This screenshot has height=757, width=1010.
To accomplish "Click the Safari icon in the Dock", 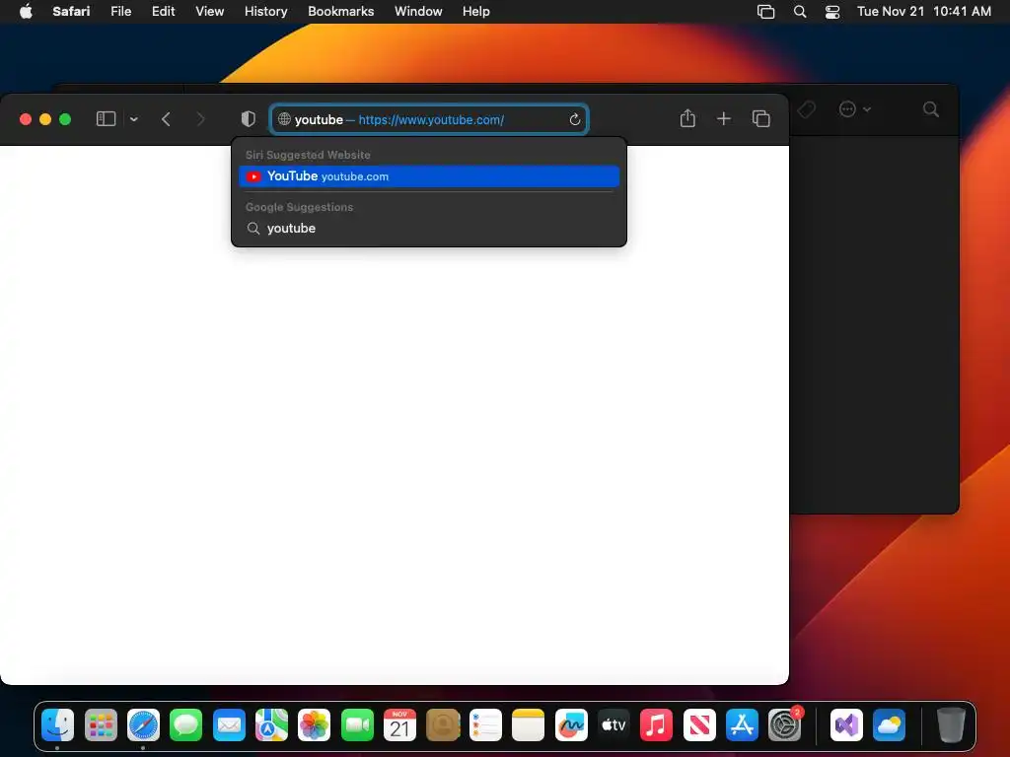I will pyautogui.click(x=143, y=725).
